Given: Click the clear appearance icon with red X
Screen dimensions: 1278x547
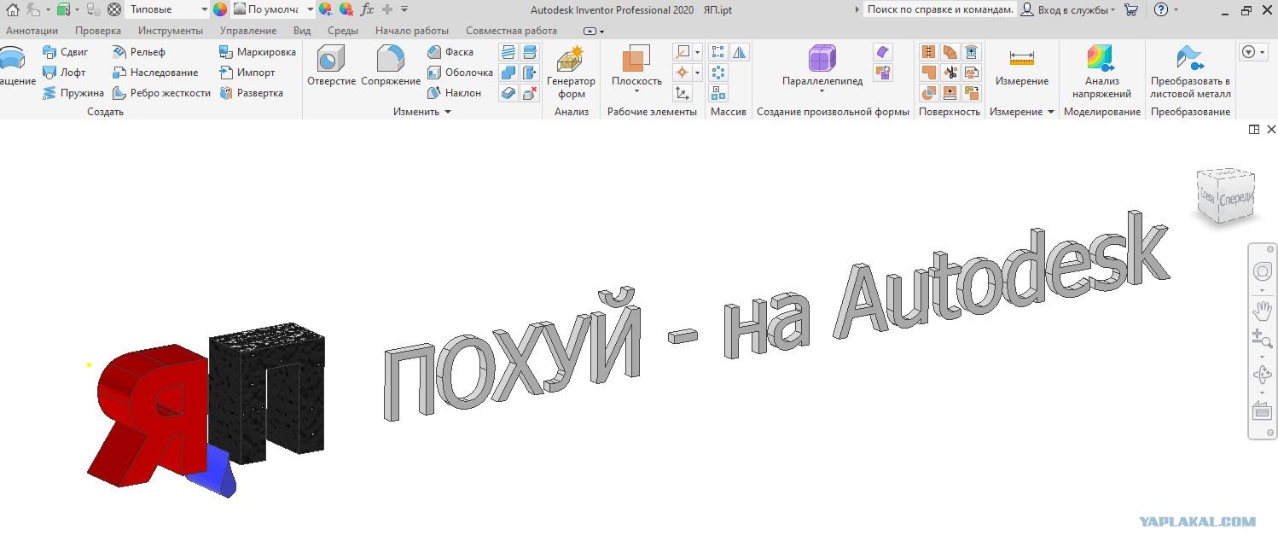Looking at the screenshot, I should click(x=346, y=9).
